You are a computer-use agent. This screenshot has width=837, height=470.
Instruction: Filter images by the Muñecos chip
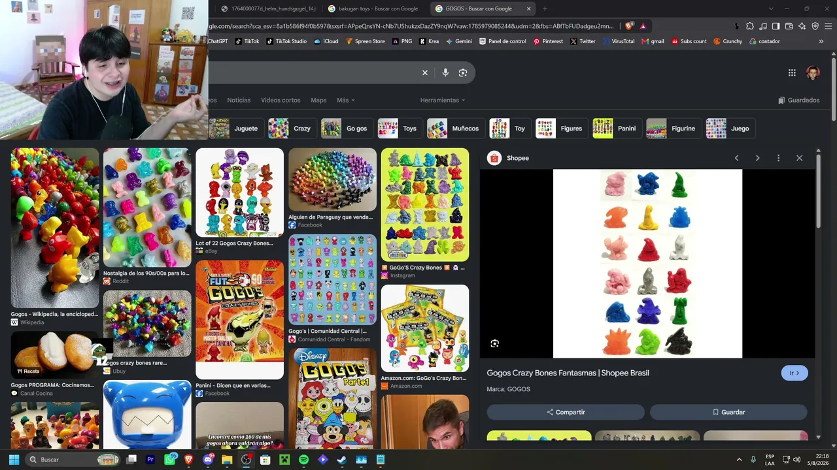tap(455, 129)
